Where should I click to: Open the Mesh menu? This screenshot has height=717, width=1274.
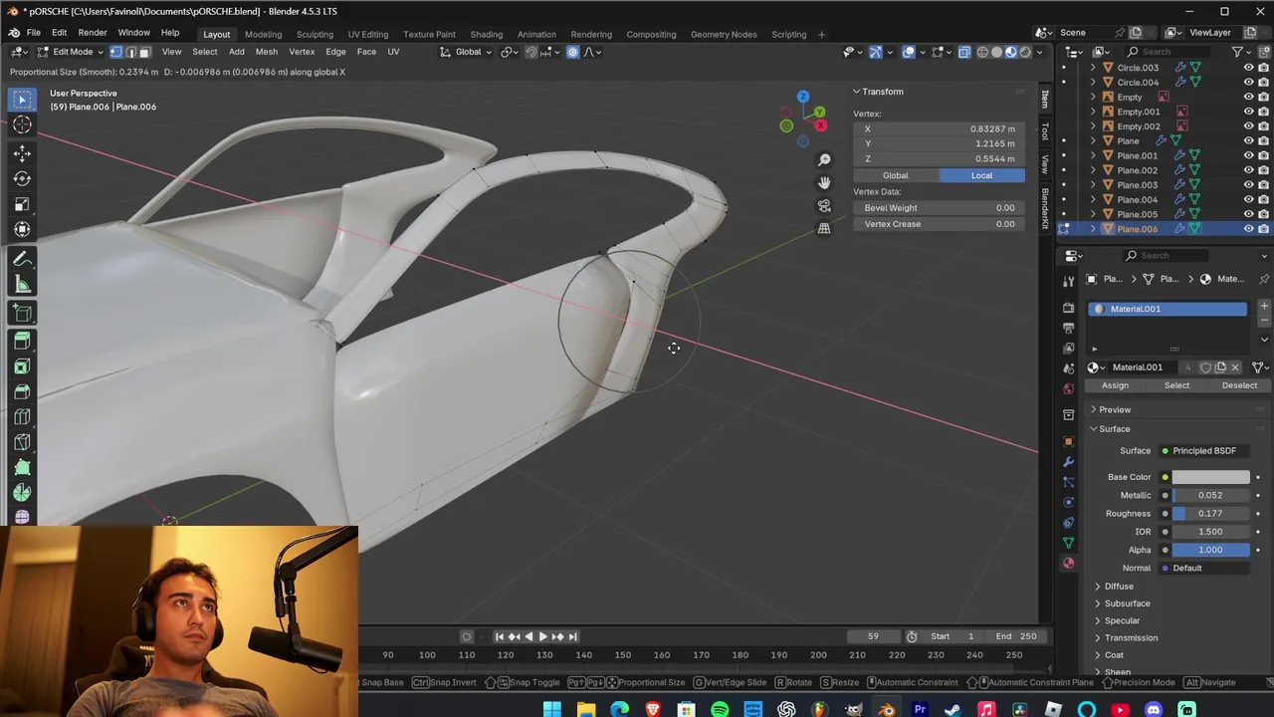[266, 52]
